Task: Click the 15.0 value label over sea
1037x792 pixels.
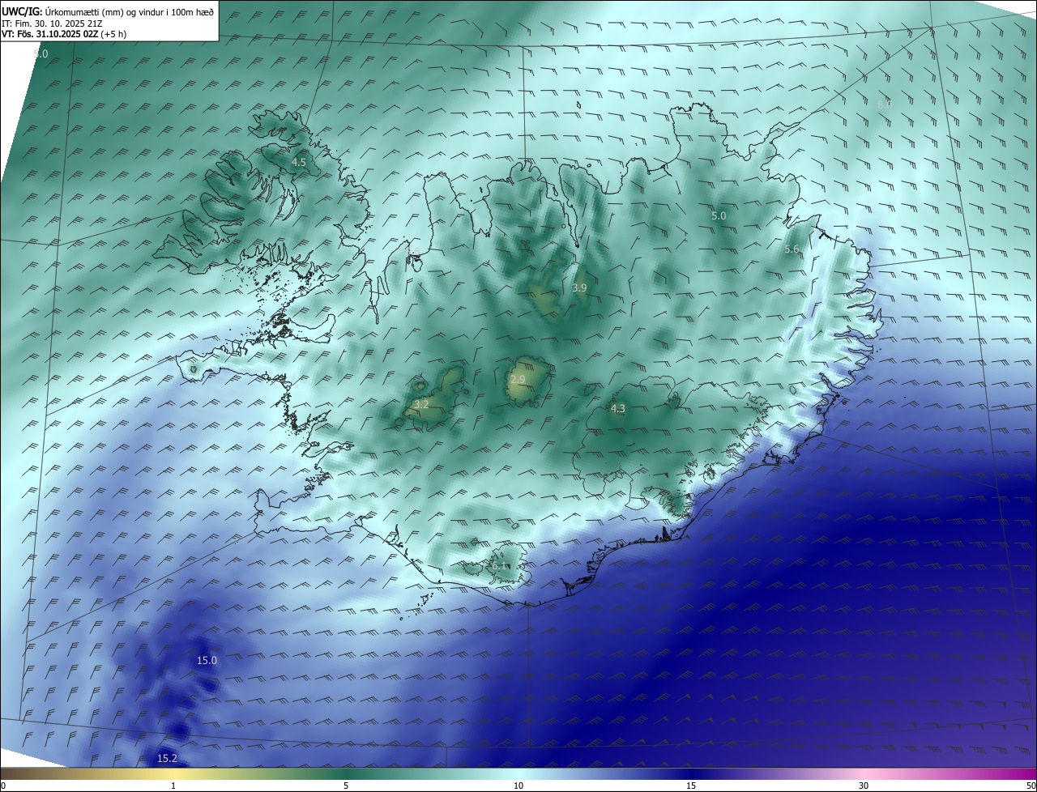Action: coord(207,660)
